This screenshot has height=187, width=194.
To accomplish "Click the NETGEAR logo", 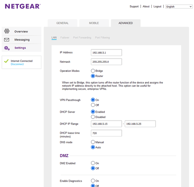I will pos(23,6).
